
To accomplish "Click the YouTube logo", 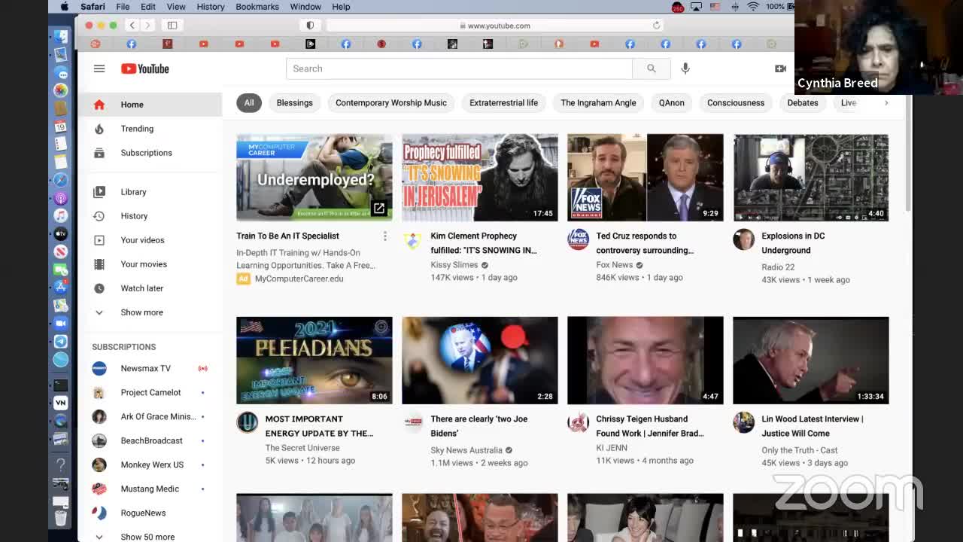I will [145, 69].
